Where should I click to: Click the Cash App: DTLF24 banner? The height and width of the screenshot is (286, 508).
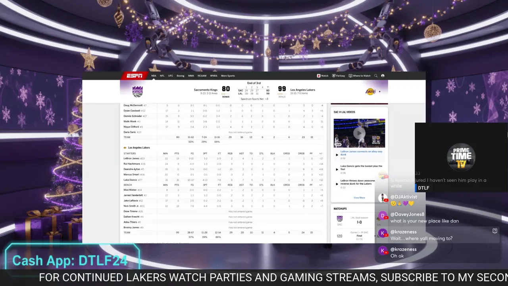[x=71, y=260]
